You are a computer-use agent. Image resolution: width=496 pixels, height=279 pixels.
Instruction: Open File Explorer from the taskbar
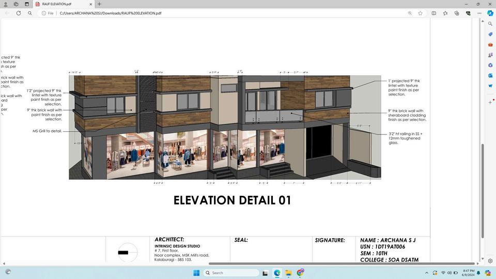coord(288,273)
